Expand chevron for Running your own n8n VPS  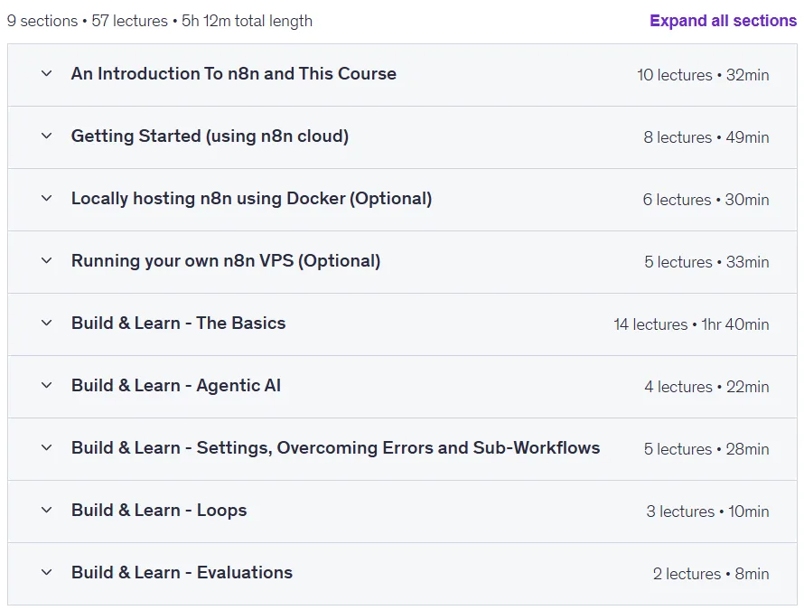[47, 260]
